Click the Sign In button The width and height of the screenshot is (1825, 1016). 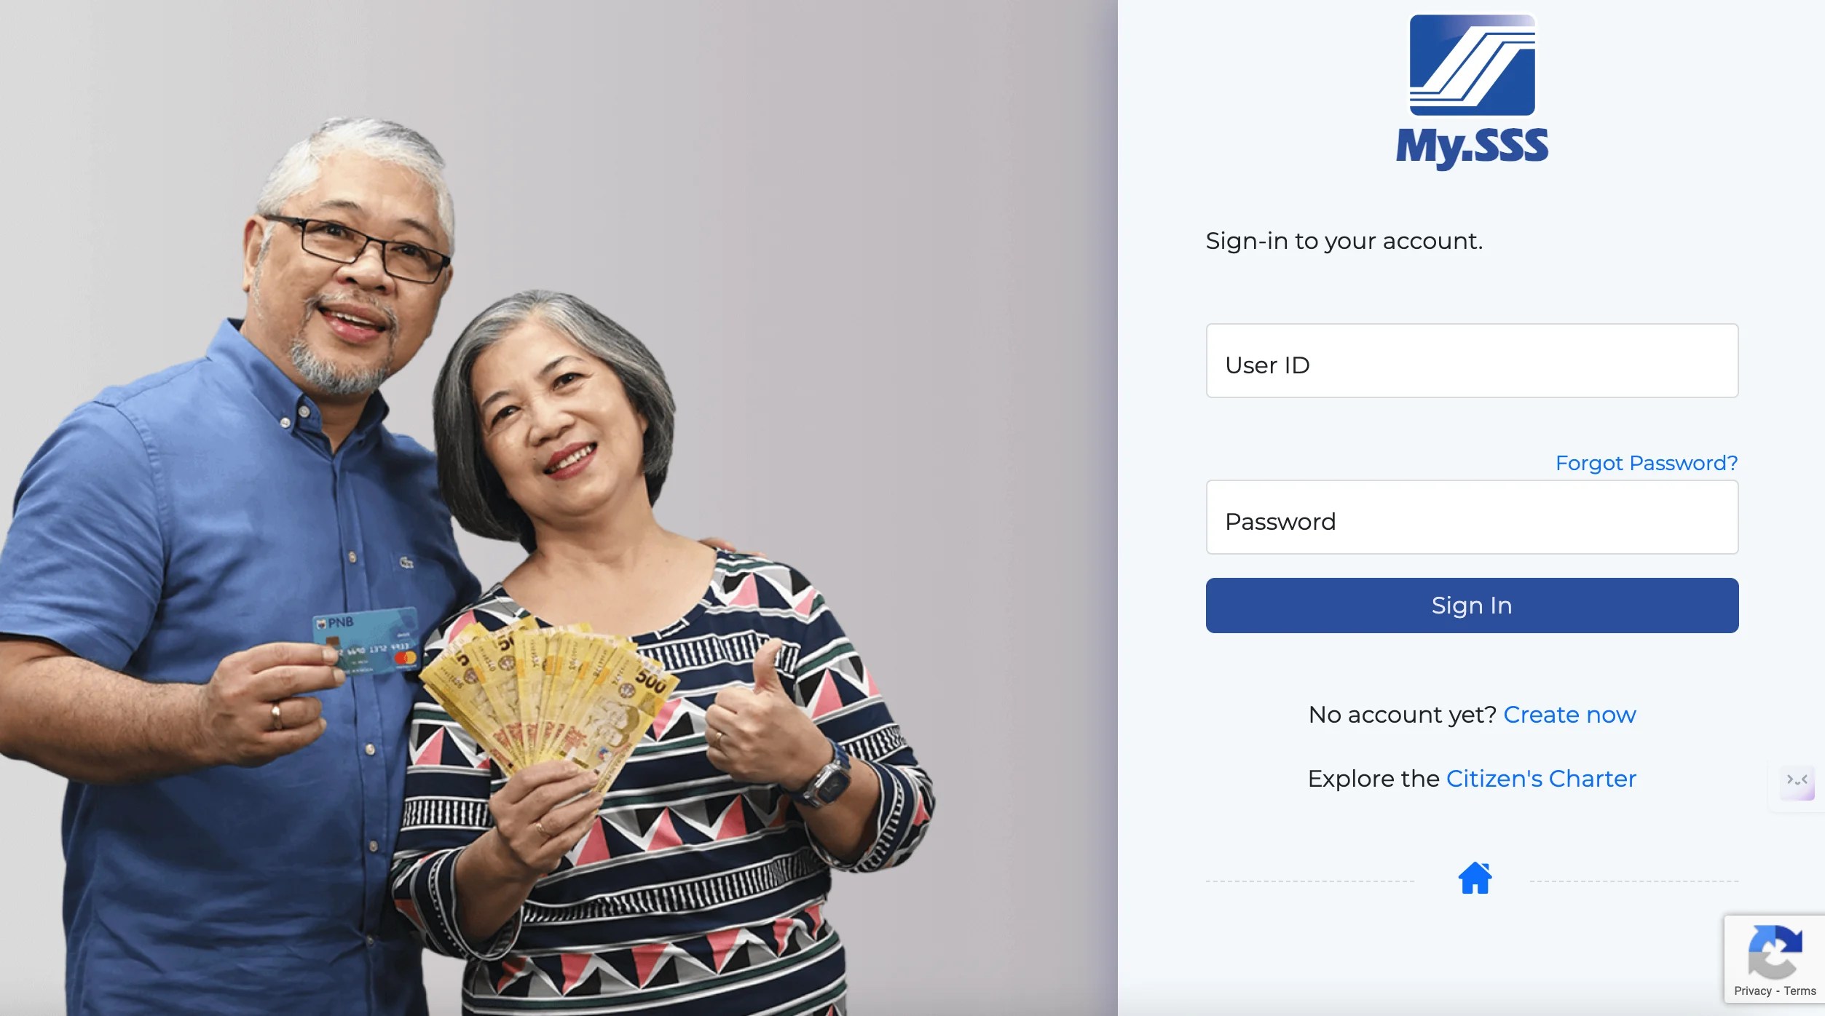(x=1472, y=606)
